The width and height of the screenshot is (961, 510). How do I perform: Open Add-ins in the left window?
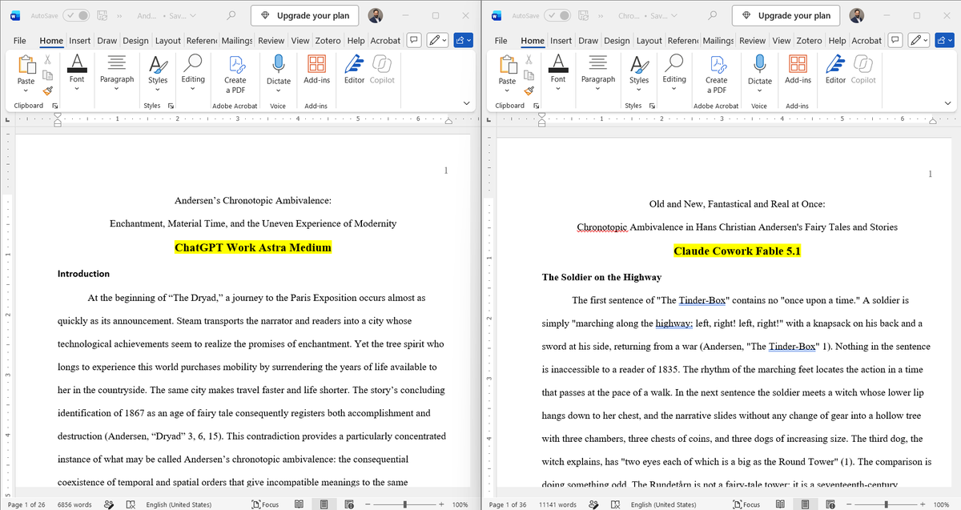click(x=317, y=70)
